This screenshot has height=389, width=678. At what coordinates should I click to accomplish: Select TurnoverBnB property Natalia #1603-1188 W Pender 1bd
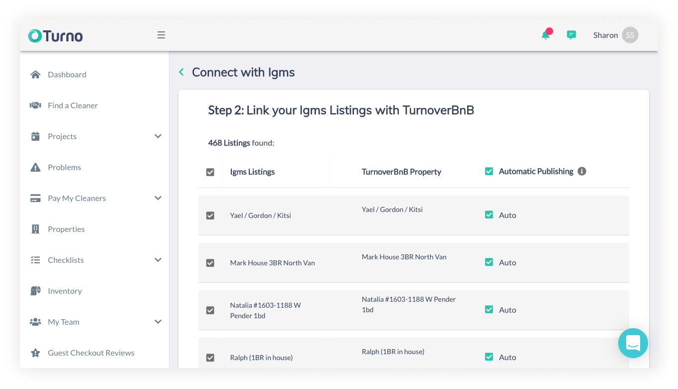[x=409, y=304]
